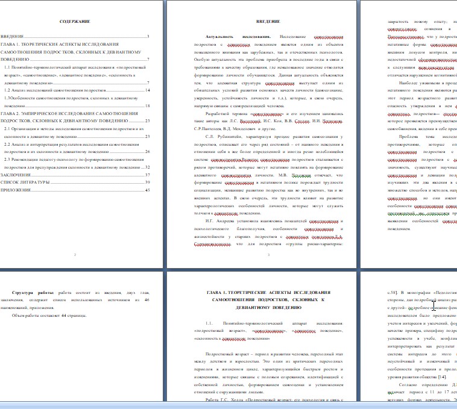
Task: Select contents entry 1.2 Анализ исследований самоотношения подростков
Action: click(77, 90)
